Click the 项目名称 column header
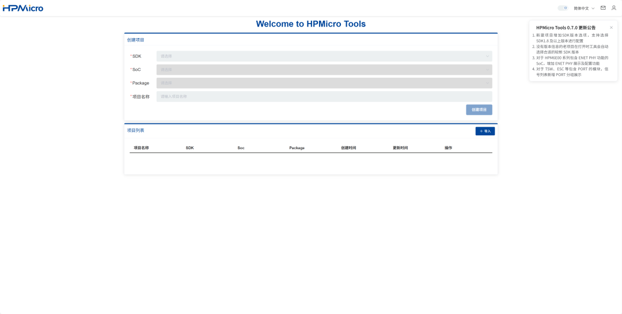622x314 pixels. pos(141,147)
